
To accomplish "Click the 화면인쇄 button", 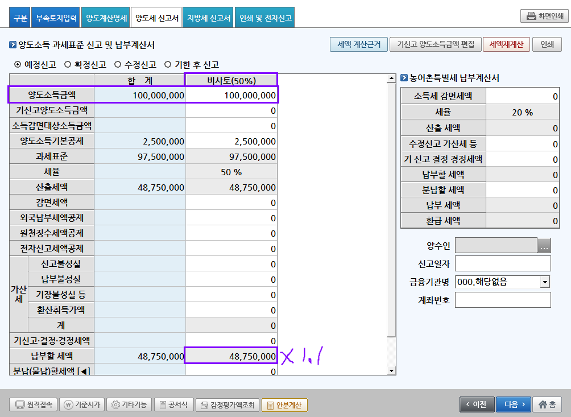I will [544, 16].
